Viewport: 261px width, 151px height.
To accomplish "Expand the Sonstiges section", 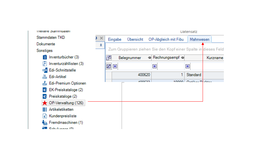I will (x=44, y=51).
